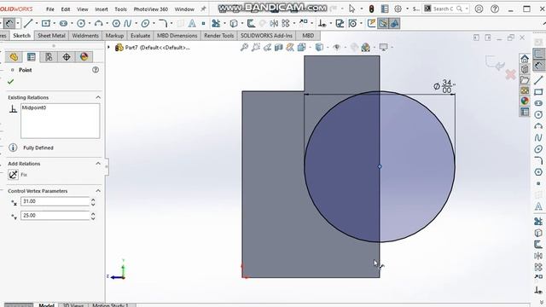Image resolution: width=546 pixels, height=307 pixels.
Task: Select the Sketch Fillet tool in top toolbar
Action: click(163, 23)
